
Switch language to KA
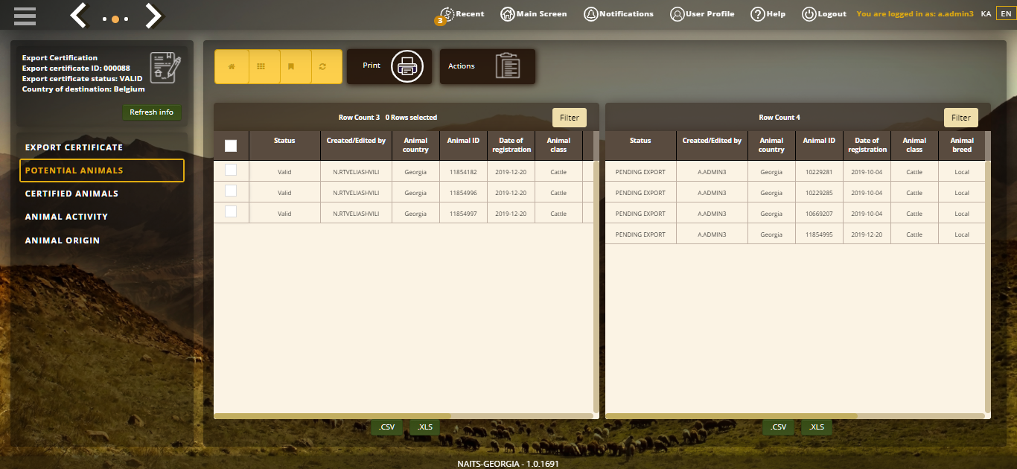pyautogui.click(x=986, y=13)
